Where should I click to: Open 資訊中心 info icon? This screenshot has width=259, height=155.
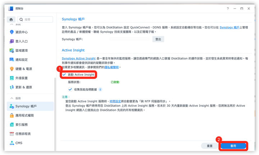click(12, 32)
